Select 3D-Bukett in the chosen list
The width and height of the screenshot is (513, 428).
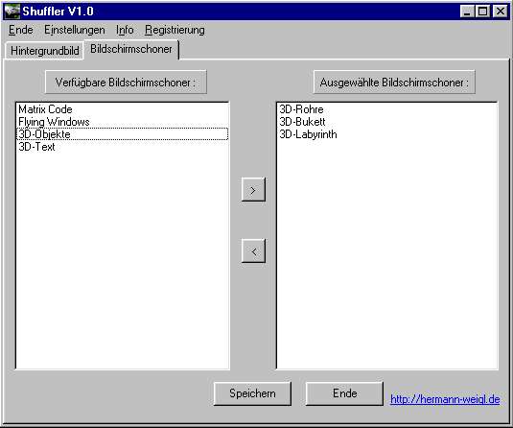tap(387, 122)
